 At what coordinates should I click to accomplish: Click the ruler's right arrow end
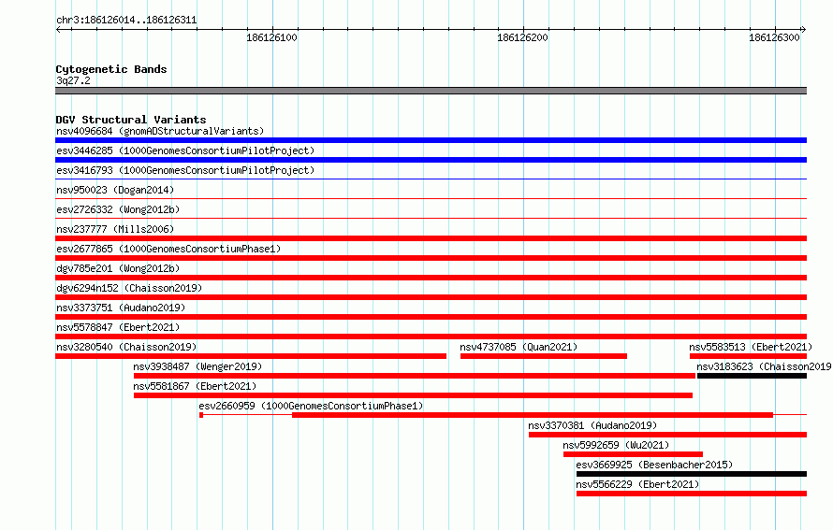(804, 30)
